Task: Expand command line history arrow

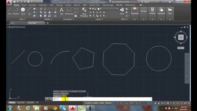Action: pyautogui.click(x=151, y=99)
